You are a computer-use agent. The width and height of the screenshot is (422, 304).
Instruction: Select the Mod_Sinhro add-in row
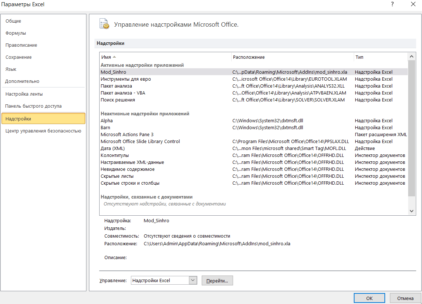[x=253, y=72]
